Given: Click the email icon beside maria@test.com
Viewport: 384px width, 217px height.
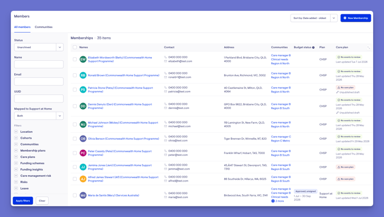Looking at the screenshot, I should pyautogui.click(x=166, y=197).
